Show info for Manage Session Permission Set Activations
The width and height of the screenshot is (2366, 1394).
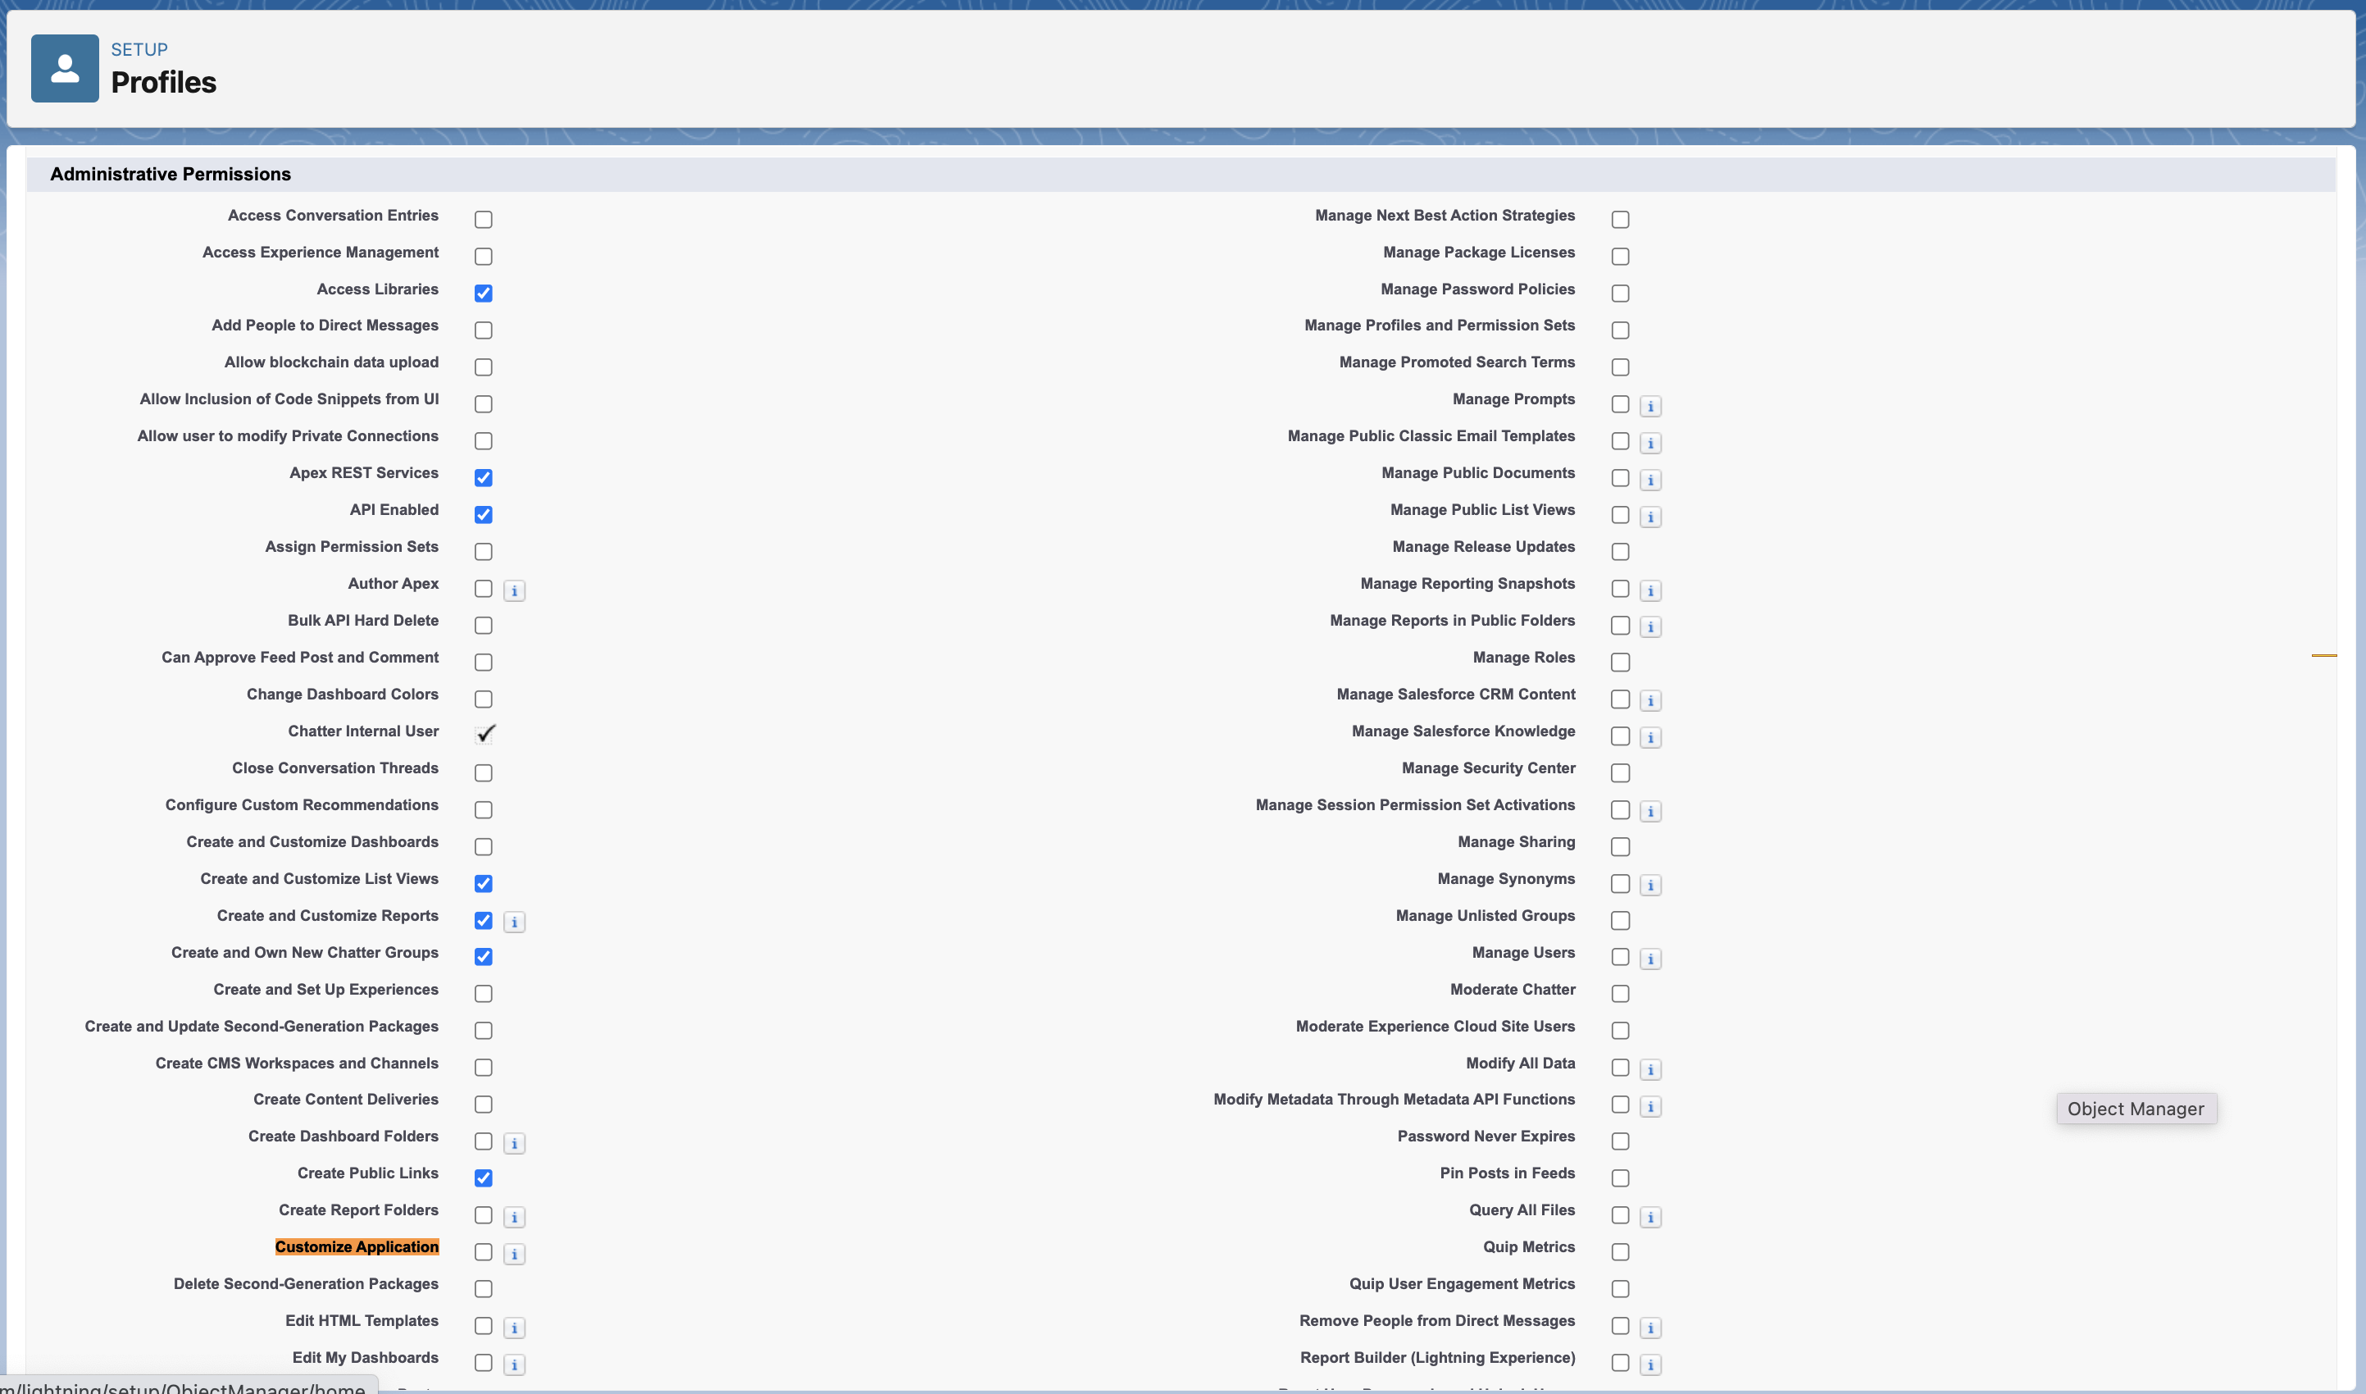tap(1650, 812)
